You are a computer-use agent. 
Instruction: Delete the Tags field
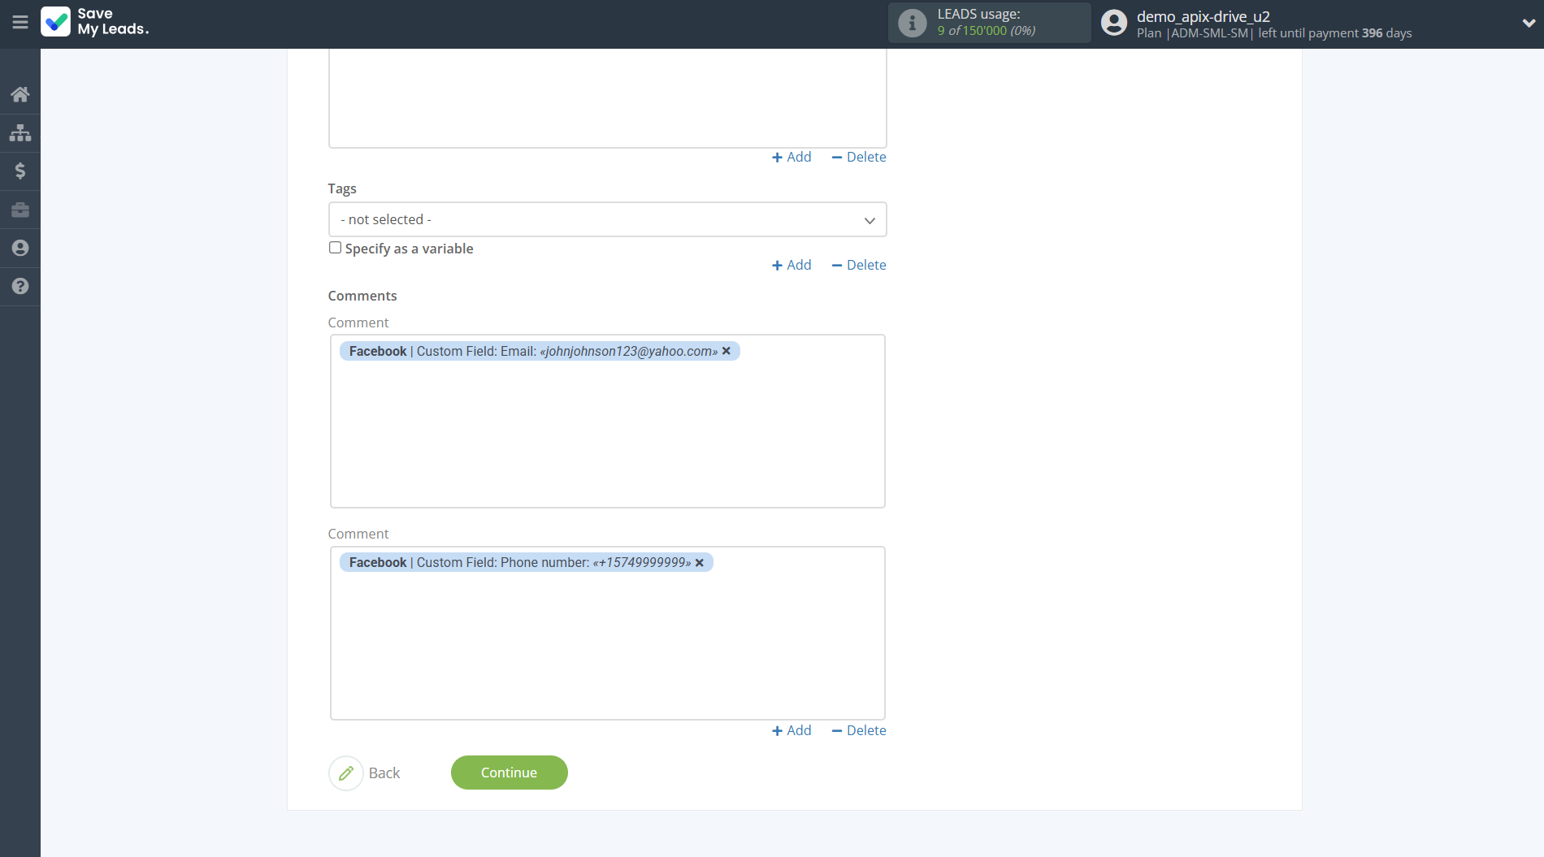(859, 265)
